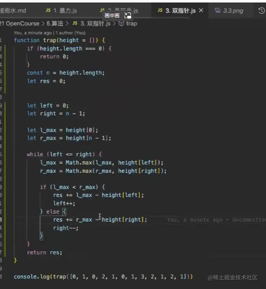Click the JS icon on 3. 双指针.js tab
The height and width of the screenshot is (289, 266).
point(160,10)
